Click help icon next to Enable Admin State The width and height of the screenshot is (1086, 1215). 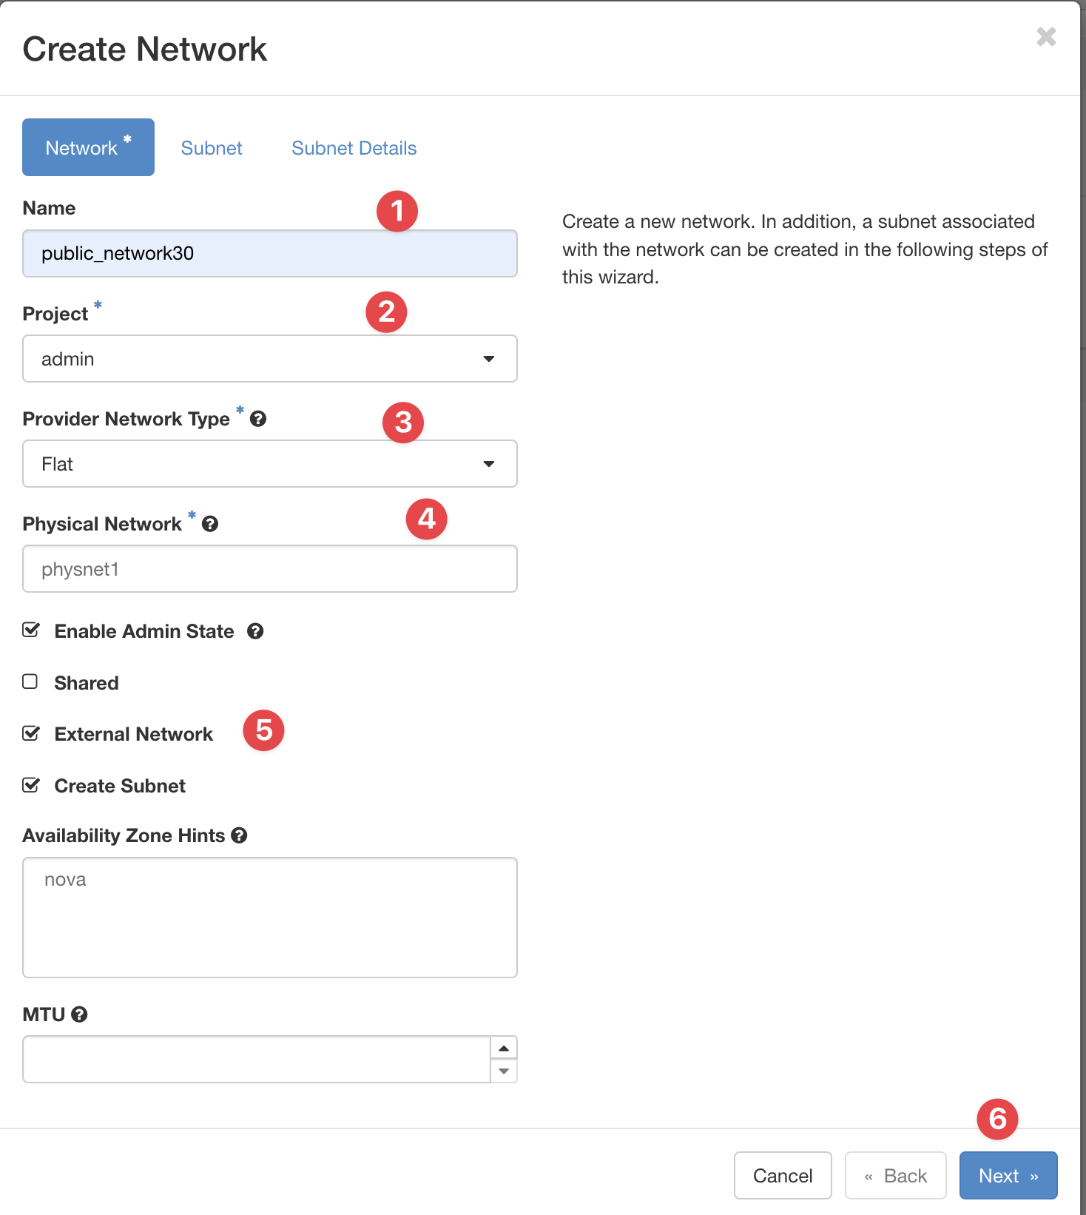(x=255, y=631)
